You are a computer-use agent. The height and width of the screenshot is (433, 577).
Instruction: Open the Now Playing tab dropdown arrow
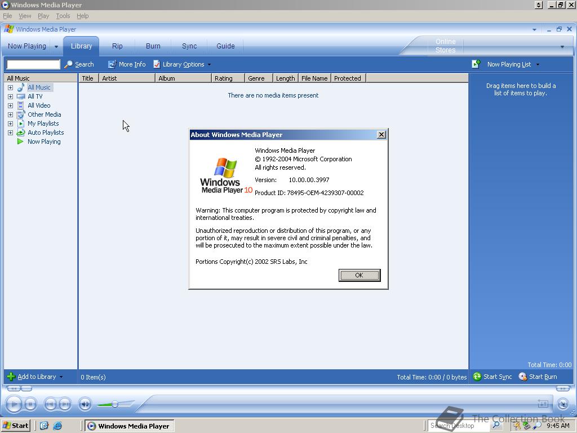click(56, 47)
